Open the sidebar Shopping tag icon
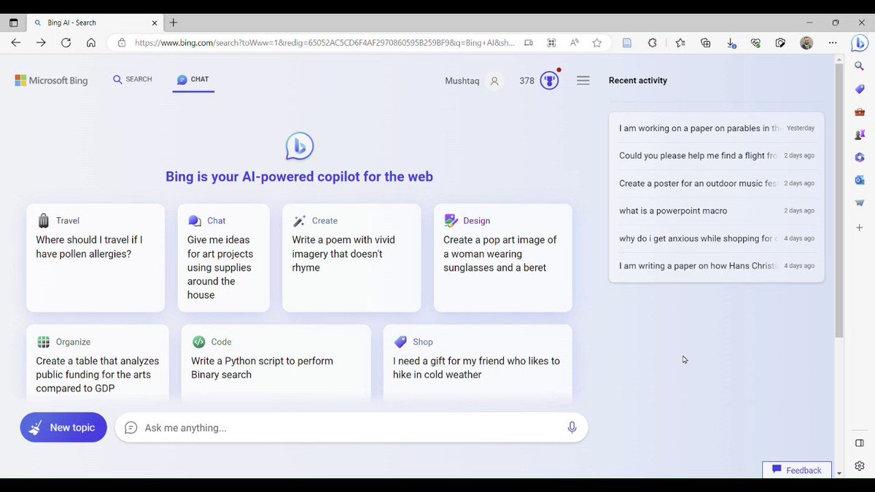The image size is (875, 492). (860, 89)
